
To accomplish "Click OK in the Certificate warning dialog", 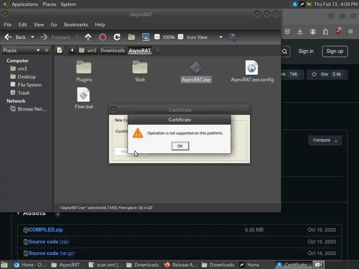I will (180, 146).
